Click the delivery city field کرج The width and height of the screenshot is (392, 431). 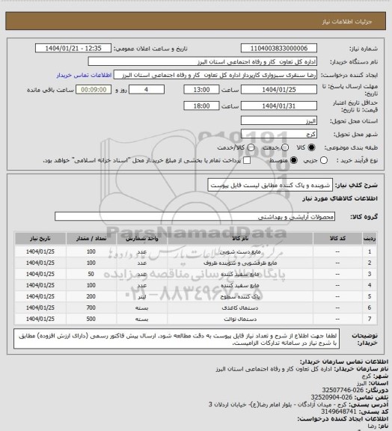(x=279, y=134)
